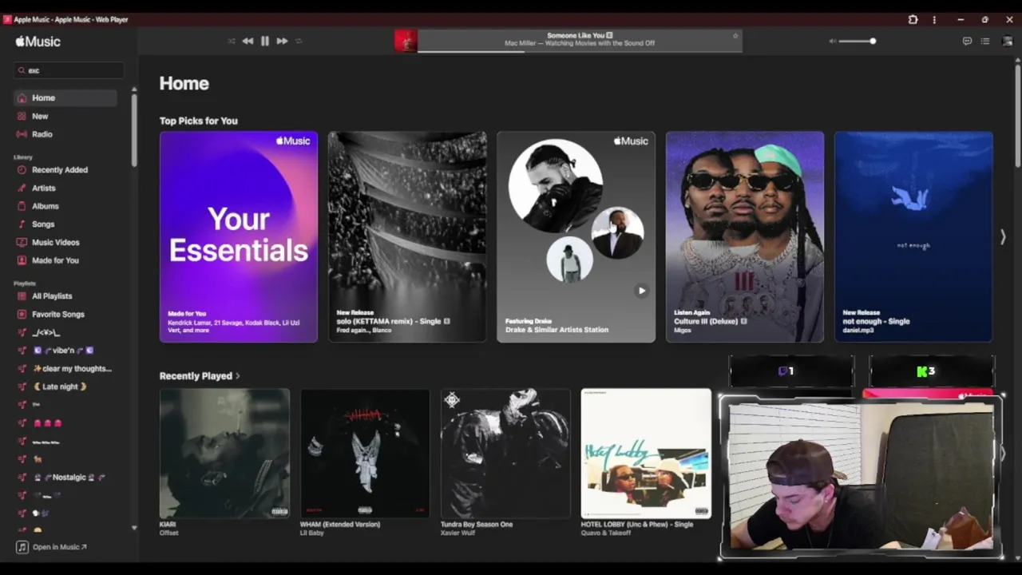The width and height of the screenshot is (1022, 575).
Task: Click the Apple Music logo
Action: (x=38, y=42)
